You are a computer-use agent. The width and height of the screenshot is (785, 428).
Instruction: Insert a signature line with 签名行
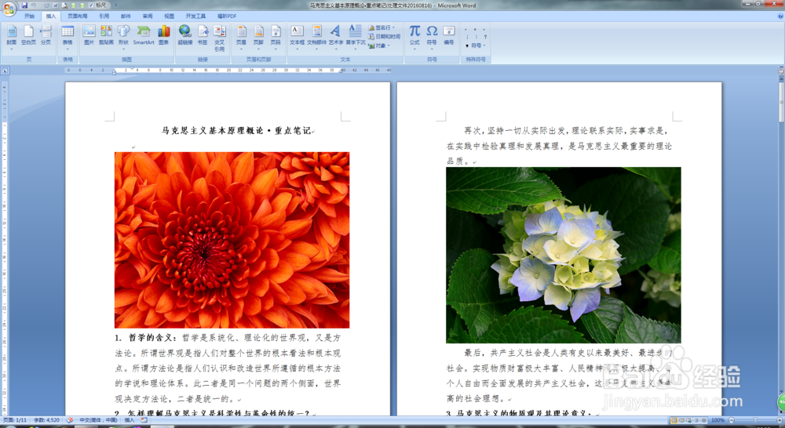pyautogui.click(x=382, y=27)
